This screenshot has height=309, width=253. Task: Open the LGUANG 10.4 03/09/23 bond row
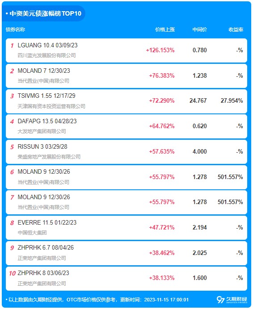click(x=126, y=50)
